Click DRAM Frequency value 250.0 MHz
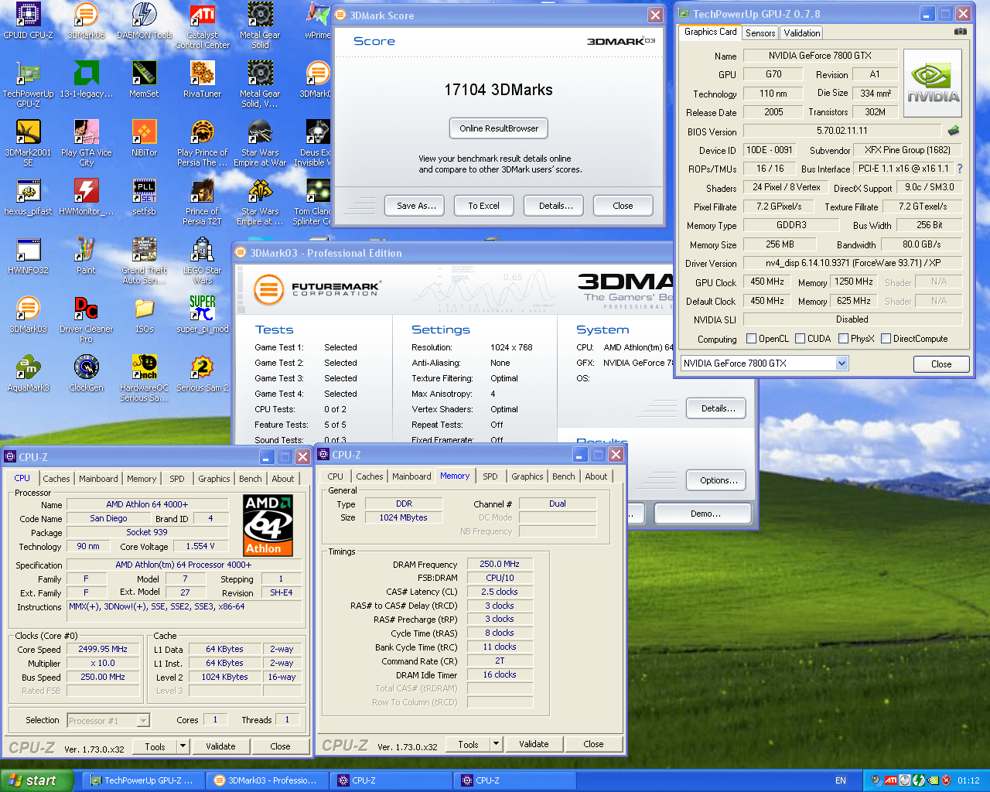This screenshot has height=792, width=990. [x=500, y=565]
